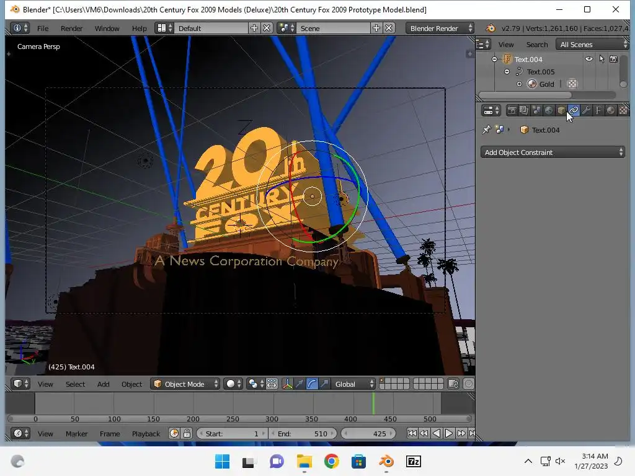Switch to Render properties tab
The width and height of the screenshot is (635, 476).
(512, 110)
